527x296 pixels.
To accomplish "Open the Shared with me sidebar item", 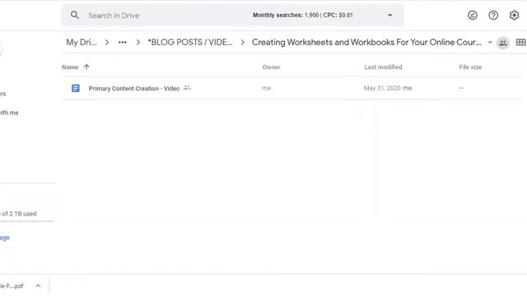I will (x=9, y=113).
